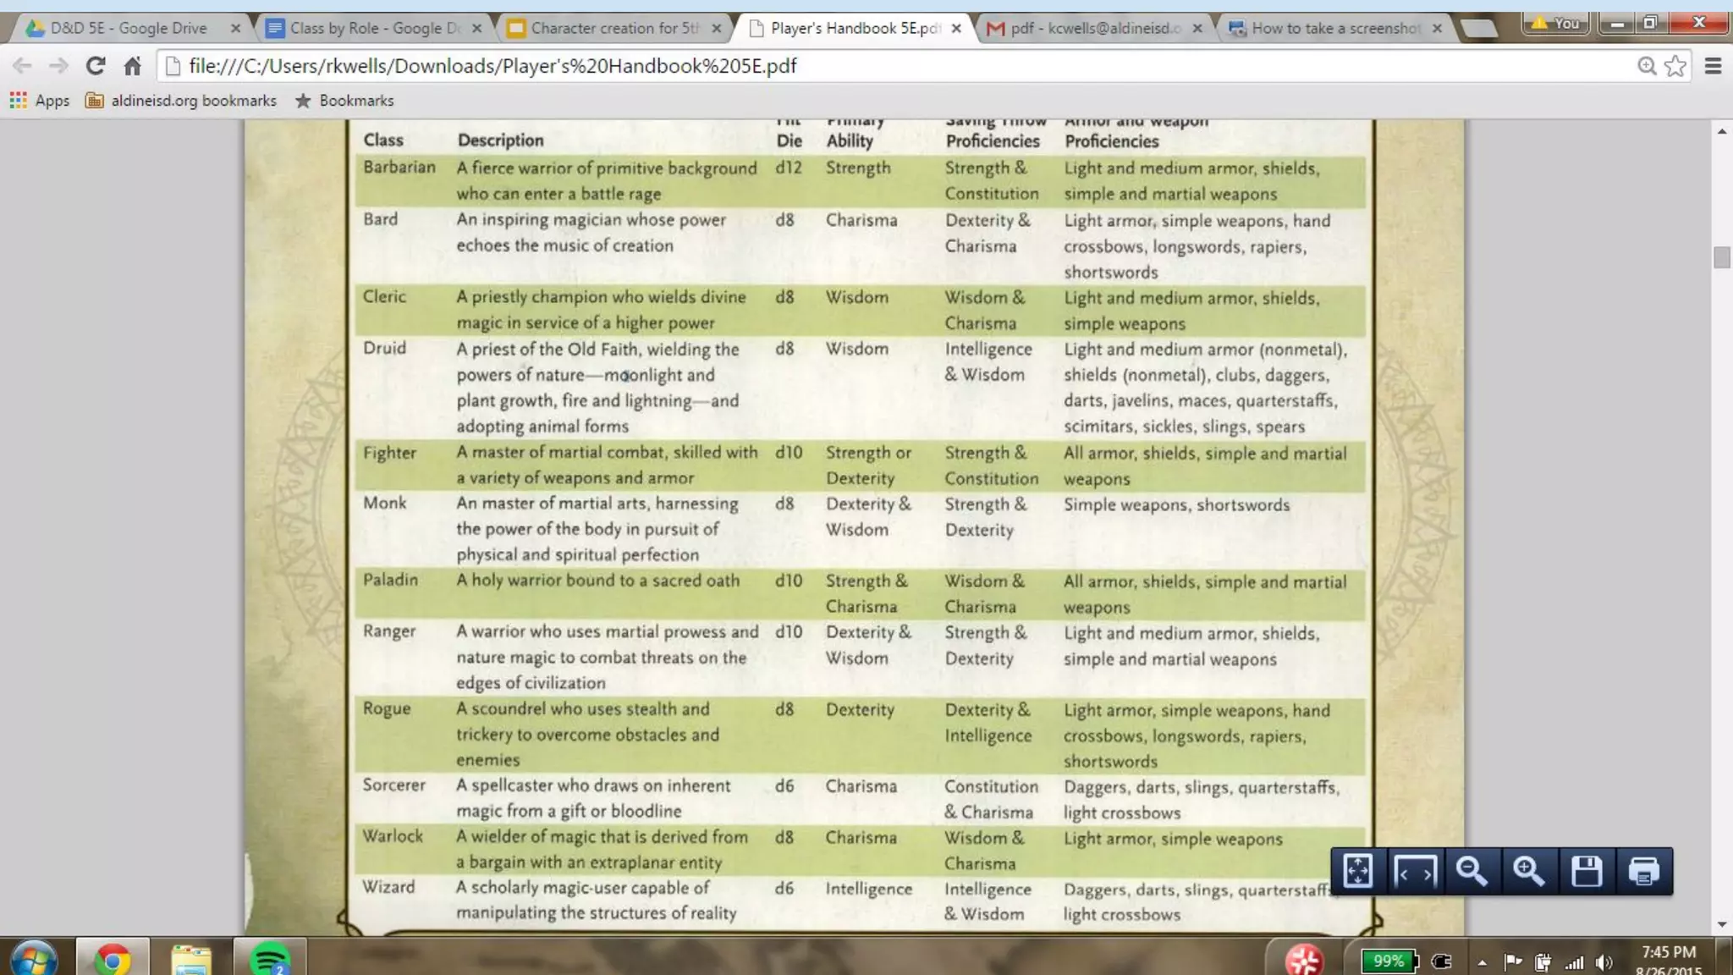
Task: Zoom in with the PDF magnifier icon
Action: click(1529, 871)
